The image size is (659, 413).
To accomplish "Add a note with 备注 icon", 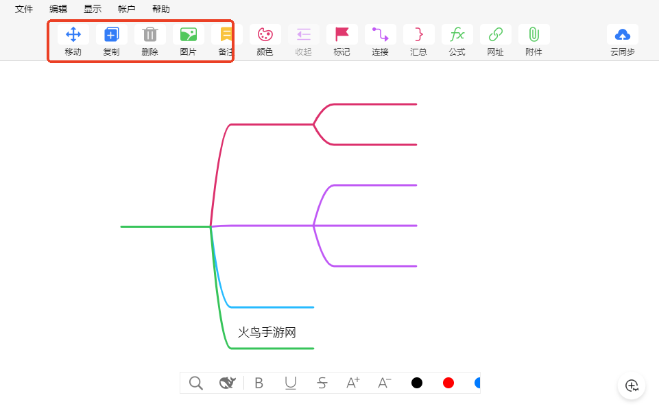I will point(226,34).
